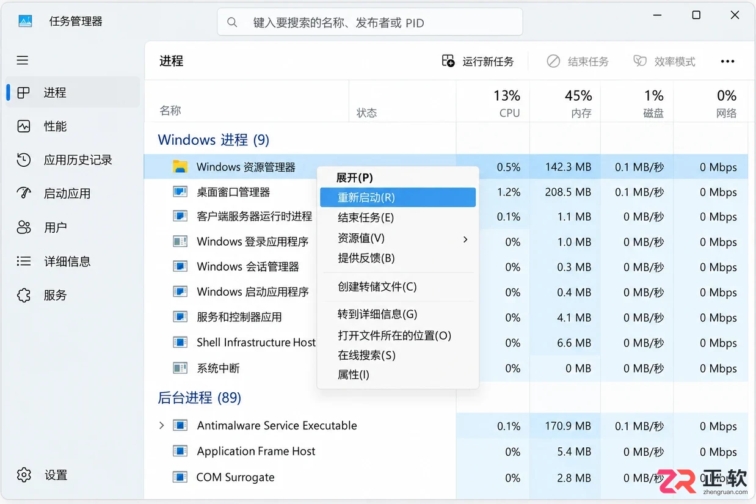Click the 设置 sidebar label
Screen dimensions: 756x504
(56, 475)
